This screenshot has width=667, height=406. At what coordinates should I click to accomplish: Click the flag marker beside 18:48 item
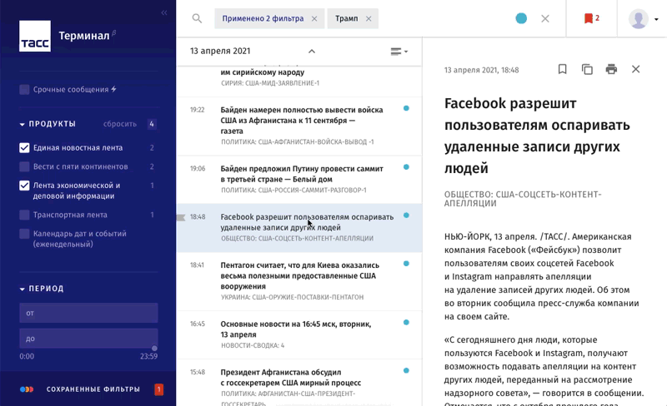click(x=181, y=218)
